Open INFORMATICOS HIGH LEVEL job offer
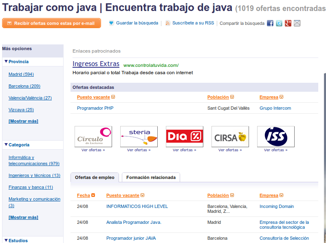 tap(137, 206)
